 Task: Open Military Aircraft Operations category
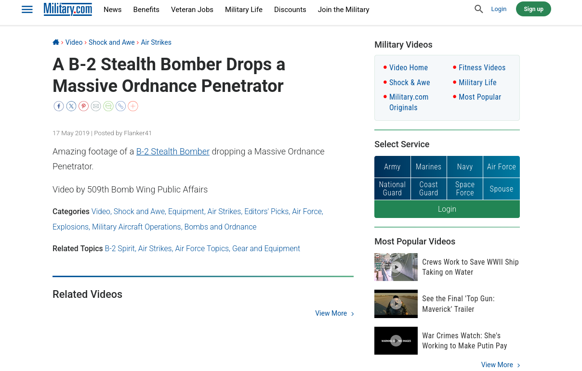click(136, 227)
